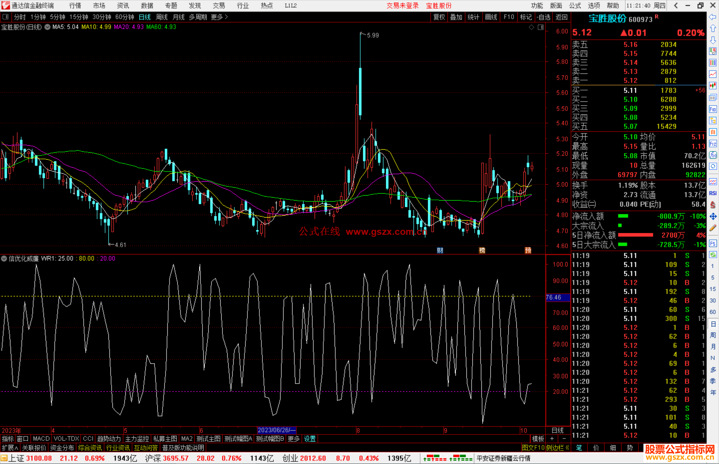
Task: Toggle the MA indicator circle next to 宝胜股份(日线)
Action: [x=48, y=27]
